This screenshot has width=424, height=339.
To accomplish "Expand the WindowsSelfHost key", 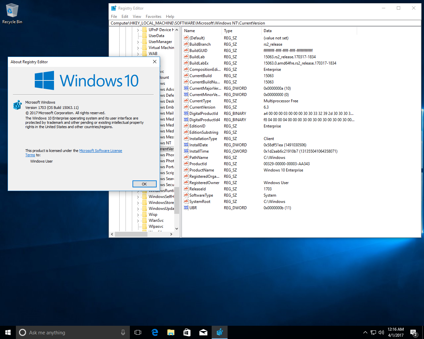I will (138, 197).
